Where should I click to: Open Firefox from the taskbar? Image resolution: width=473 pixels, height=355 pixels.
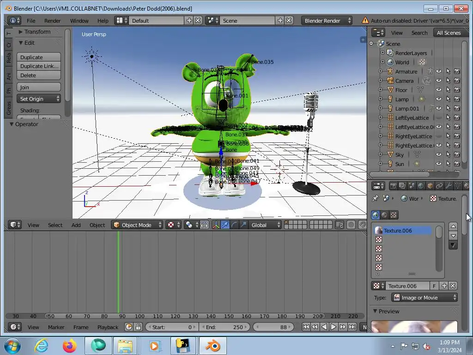click(x=69, y=346)
